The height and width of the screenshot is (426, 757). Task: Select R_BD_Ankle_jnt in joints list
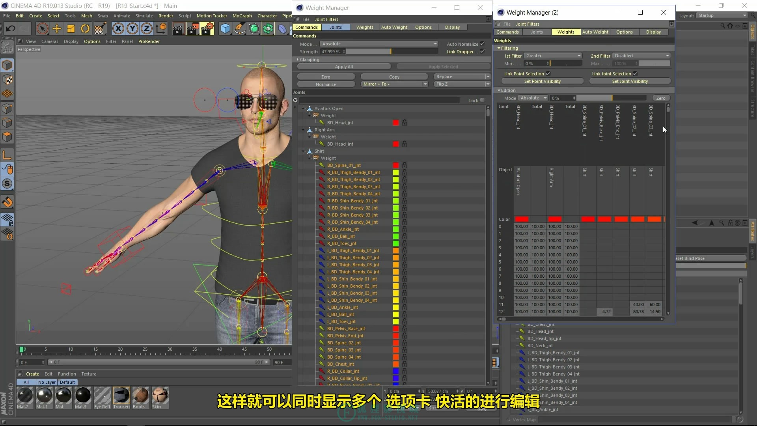click(343, 229)
